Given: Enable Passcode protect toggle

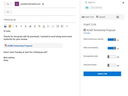Looking at the screenshot, I should tap(111, 65).
